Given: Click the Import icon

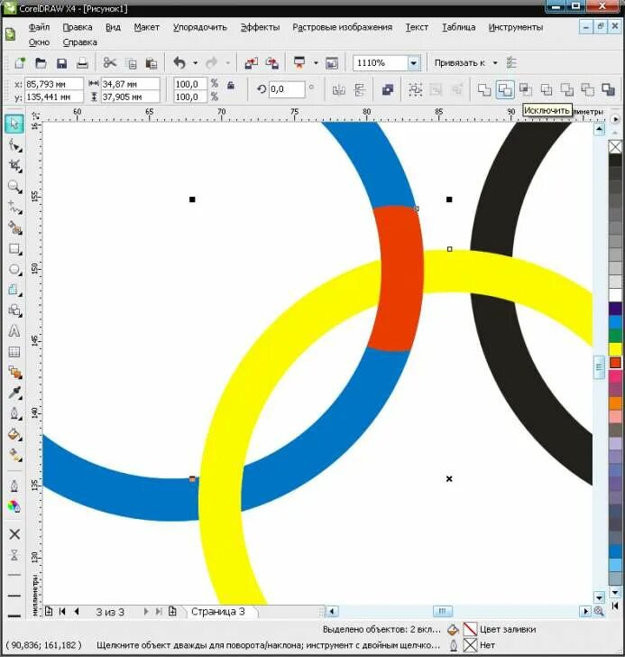Looking at the screenshot, I should (251, 63).
